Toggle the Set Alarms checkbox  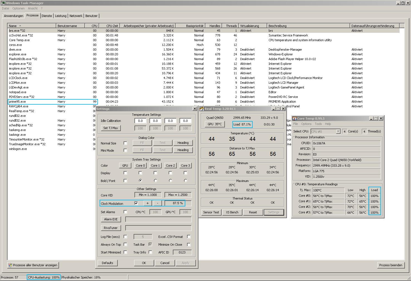pyautogui.click(x=125, y=212)
